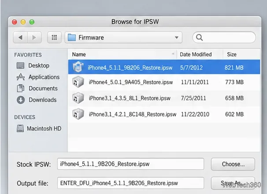Screen dimensions: 267x194
Task: Click the Save As button
Action: pos(233,183)
